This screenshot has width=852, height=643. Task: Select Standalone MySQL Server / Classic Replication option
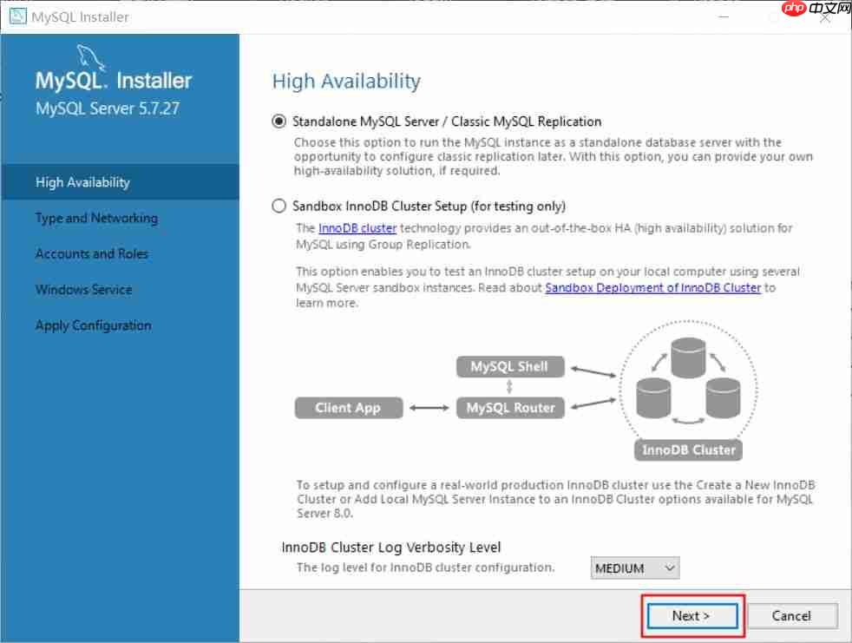click(x=279, y=121)
